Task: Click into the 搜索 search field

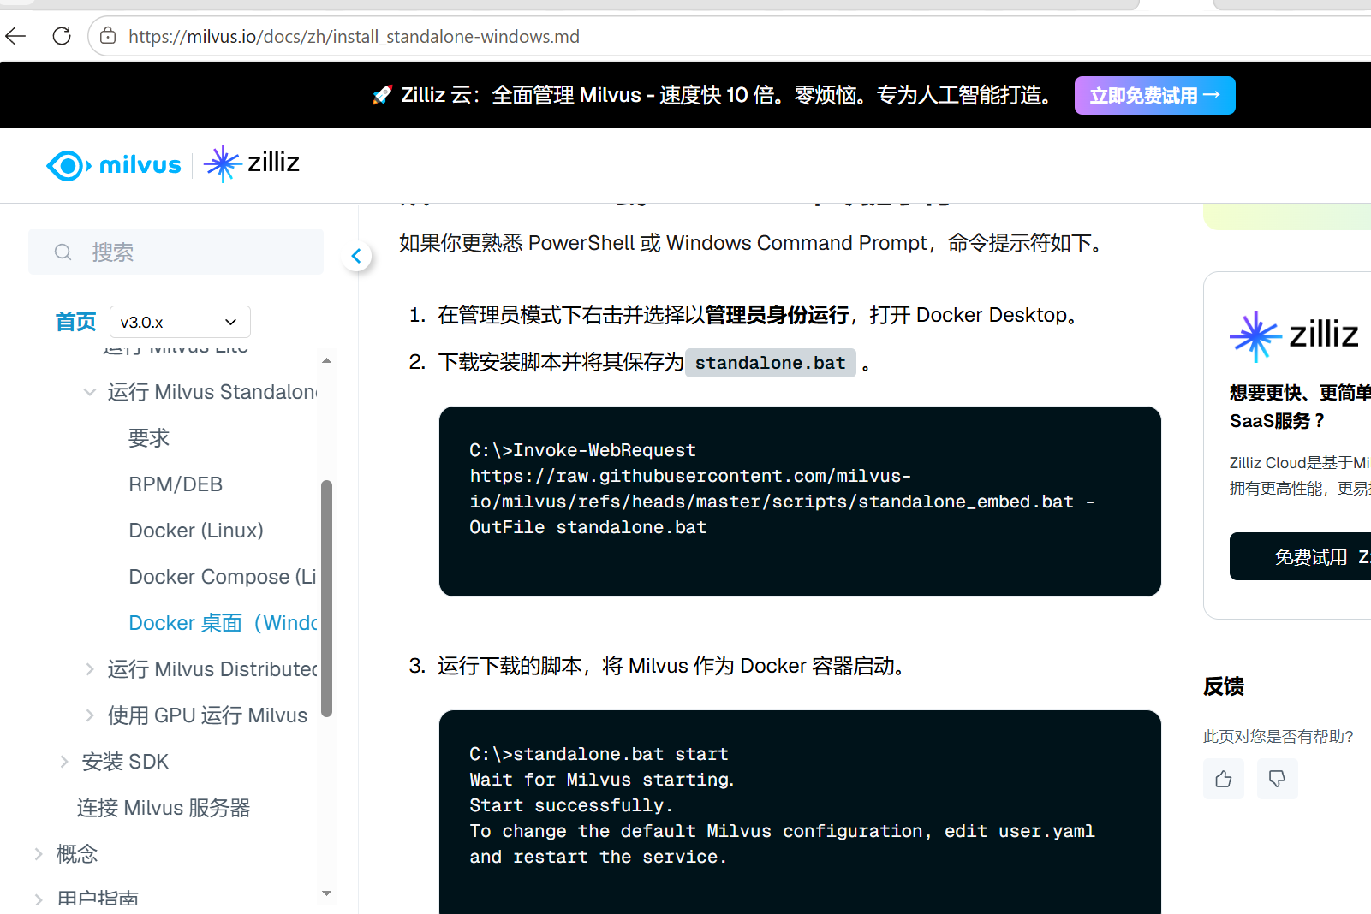Action: click(176, 252)
